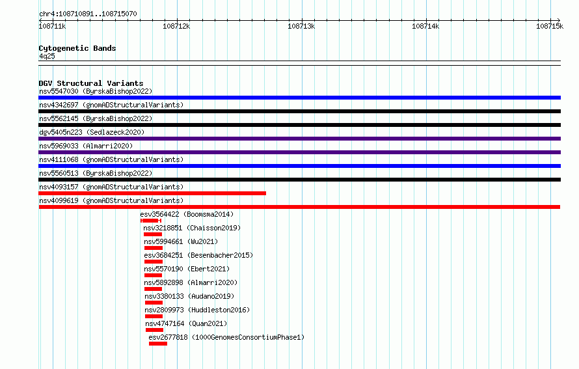Select nsv4747164 (Quan2021) label

point(186,323)
